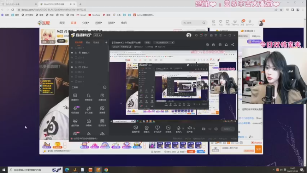307x173 pixels.
Task: Expand the microphone options arrow
Action: [183, 128]
